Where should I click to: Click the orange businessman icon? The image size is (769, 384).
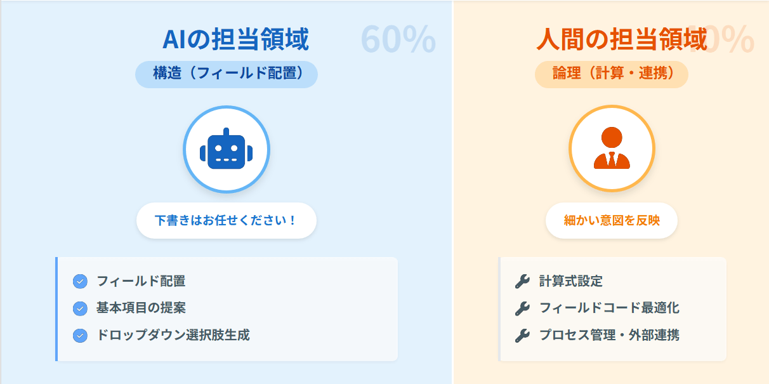(x=612, y=149)
